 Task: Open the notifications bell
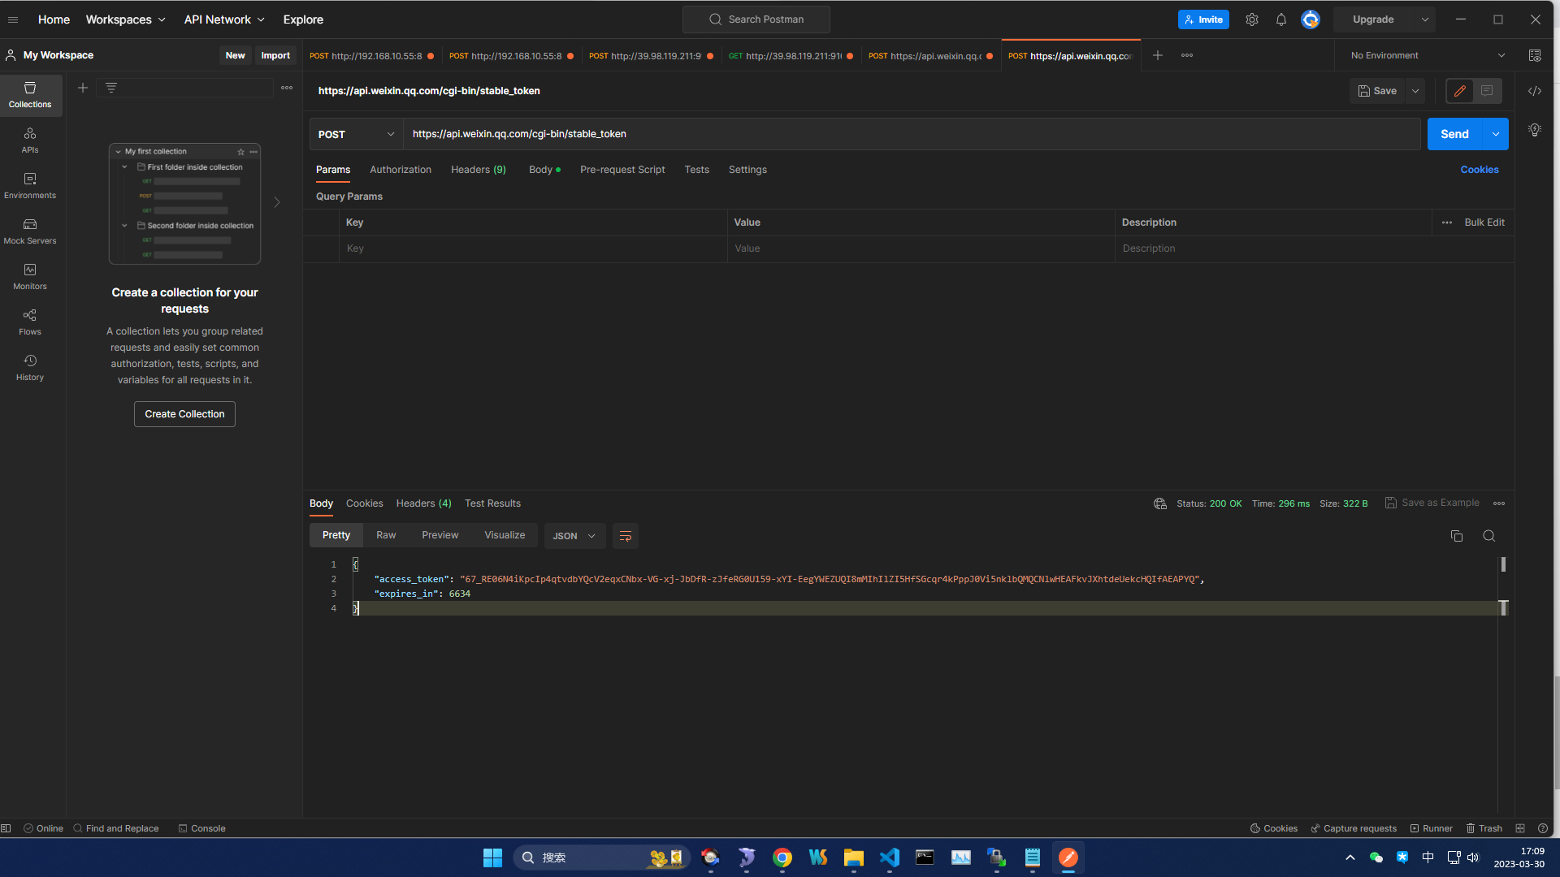[1281, 19]
